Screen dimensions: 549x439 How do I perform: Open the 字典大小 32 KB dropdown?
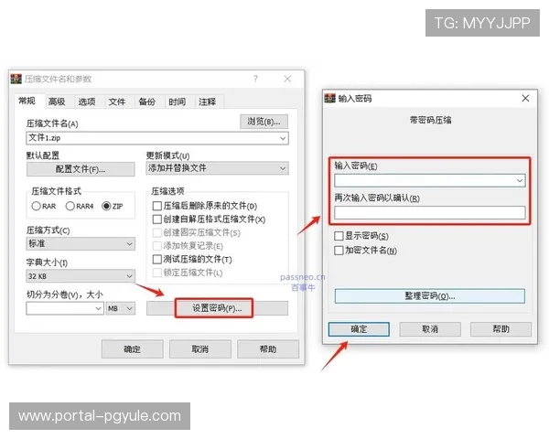click(x=81, y=276)
